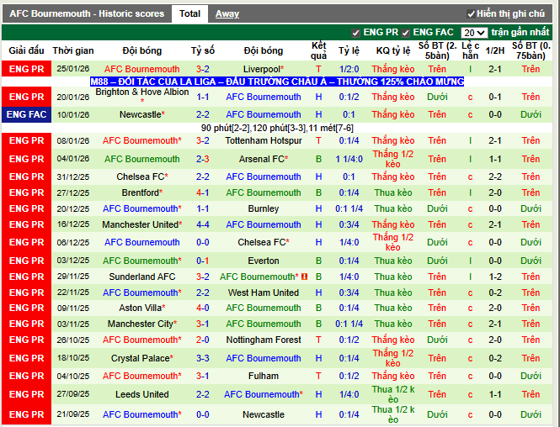Click Chelsea FC in the 06/12/25 row
This screenshot has height=427, width=560.
[264, 242]
